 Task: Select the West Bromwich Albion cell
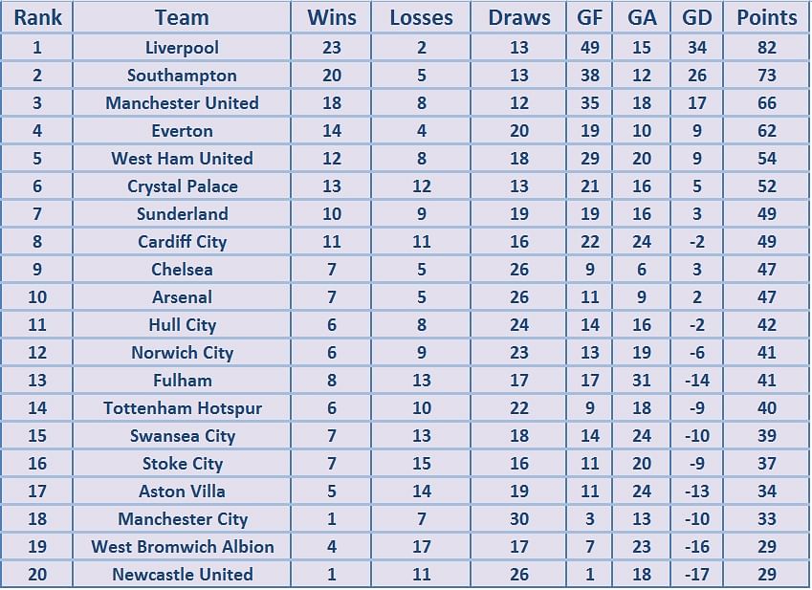pyautogui.click(x=182, y=547)
